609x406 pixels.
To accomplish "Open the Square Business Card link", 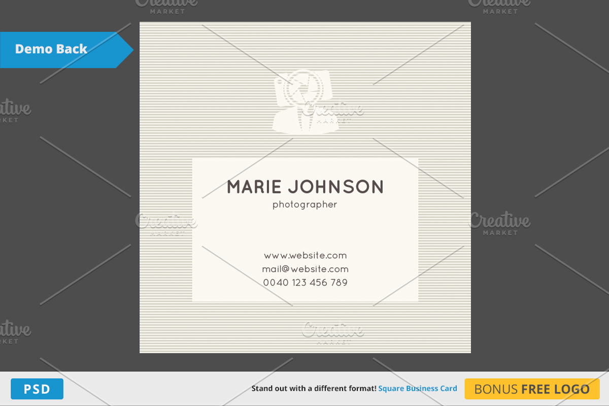I will (x=418, y=389).
